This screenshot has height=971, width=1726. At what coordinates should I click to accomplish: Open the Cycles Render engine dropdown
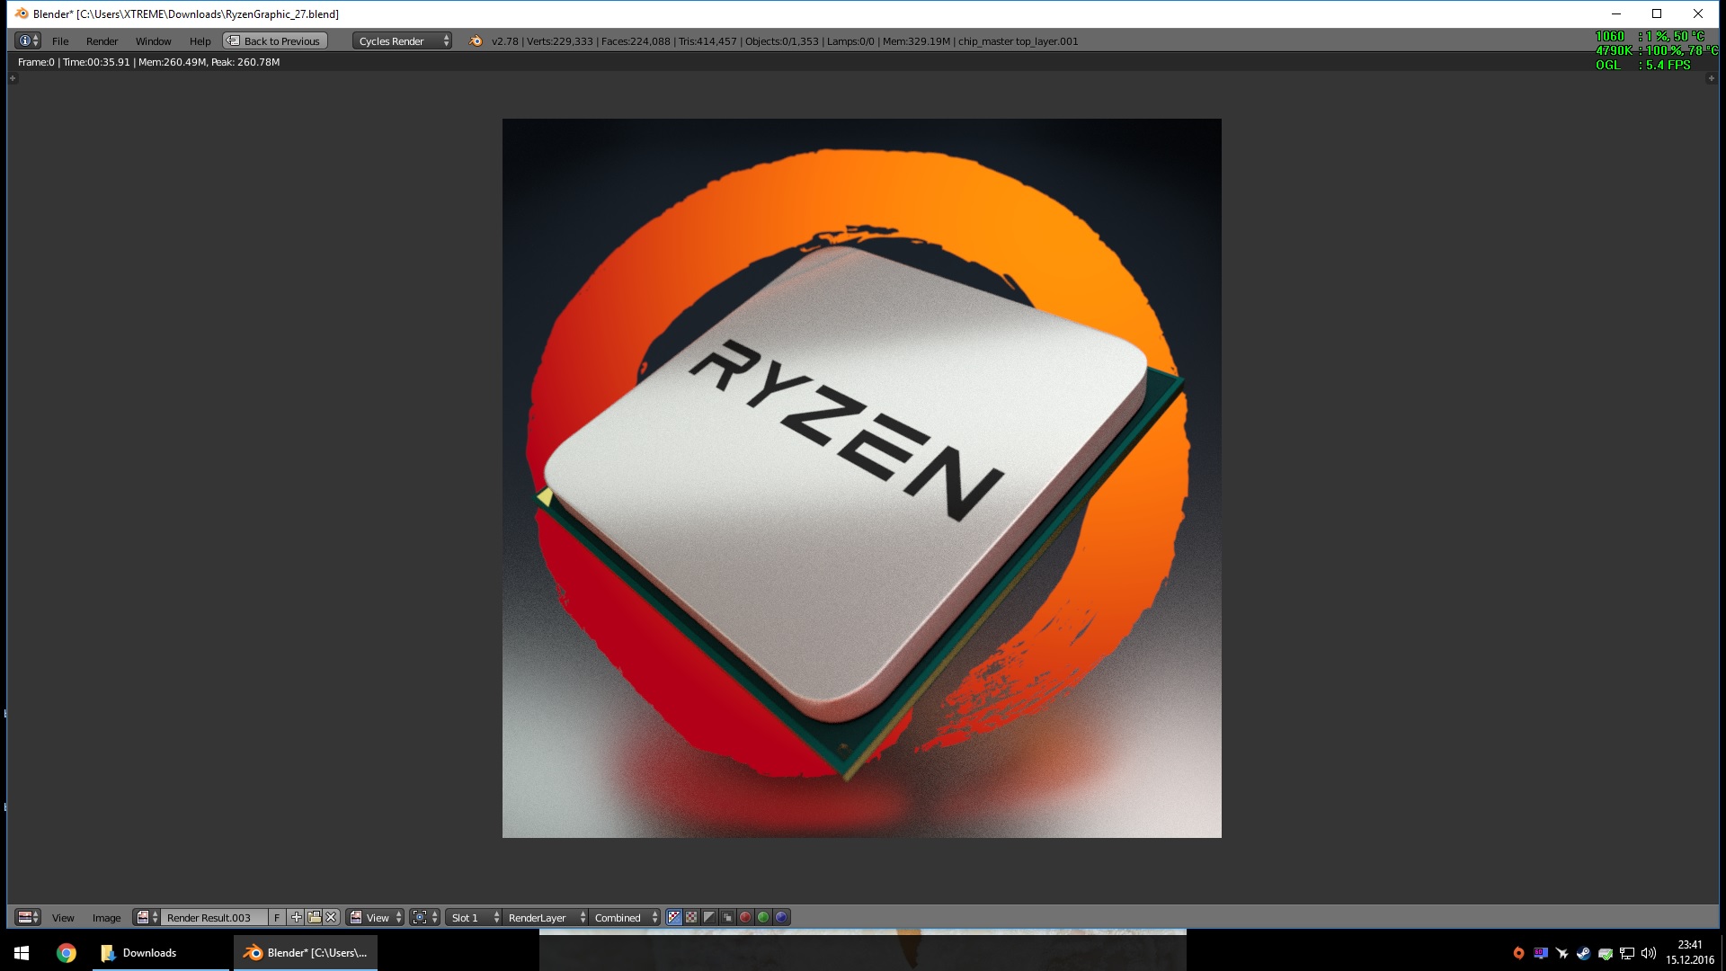click(x=402, y=40)
